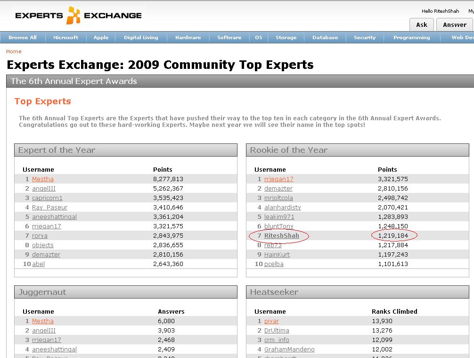View rorya's profile
474x358 pixels.
tap(40, 235)
